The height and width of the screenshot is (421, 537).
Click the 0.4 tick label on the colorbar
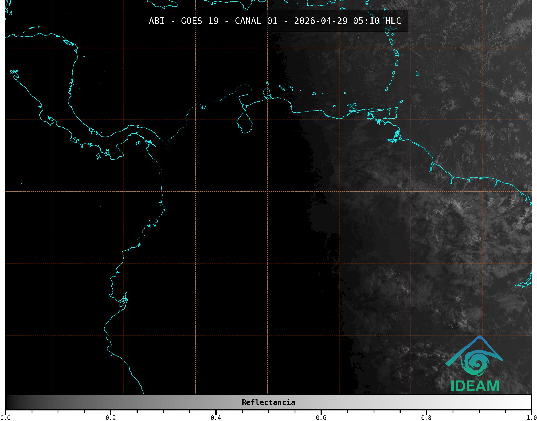(216, 418)
